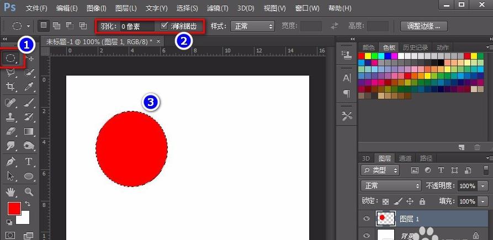Screen dimensions: 493x240
Task: Select the Ellipse shape tool
Action: [29, 176]
